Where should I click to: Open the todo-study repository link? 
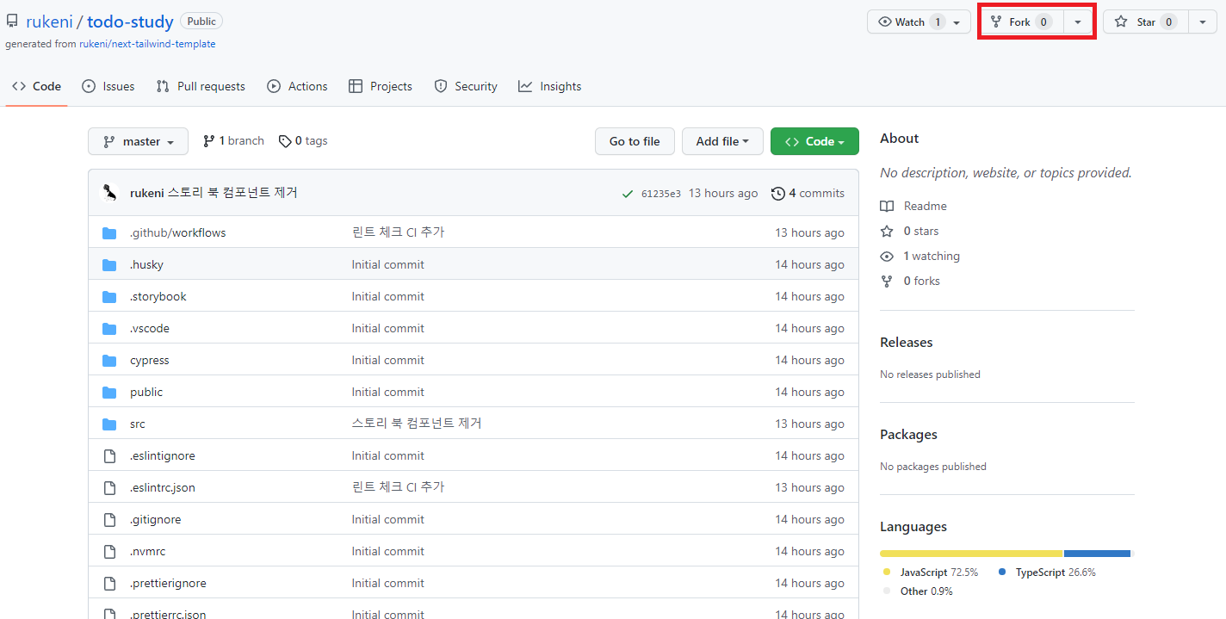click(x=130, y=22)
